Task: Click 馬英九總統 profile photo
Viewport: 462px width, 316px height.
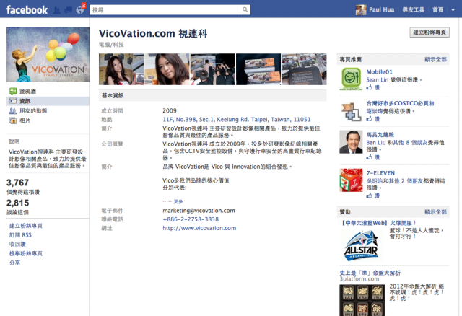Action: (x=351, y=142)
